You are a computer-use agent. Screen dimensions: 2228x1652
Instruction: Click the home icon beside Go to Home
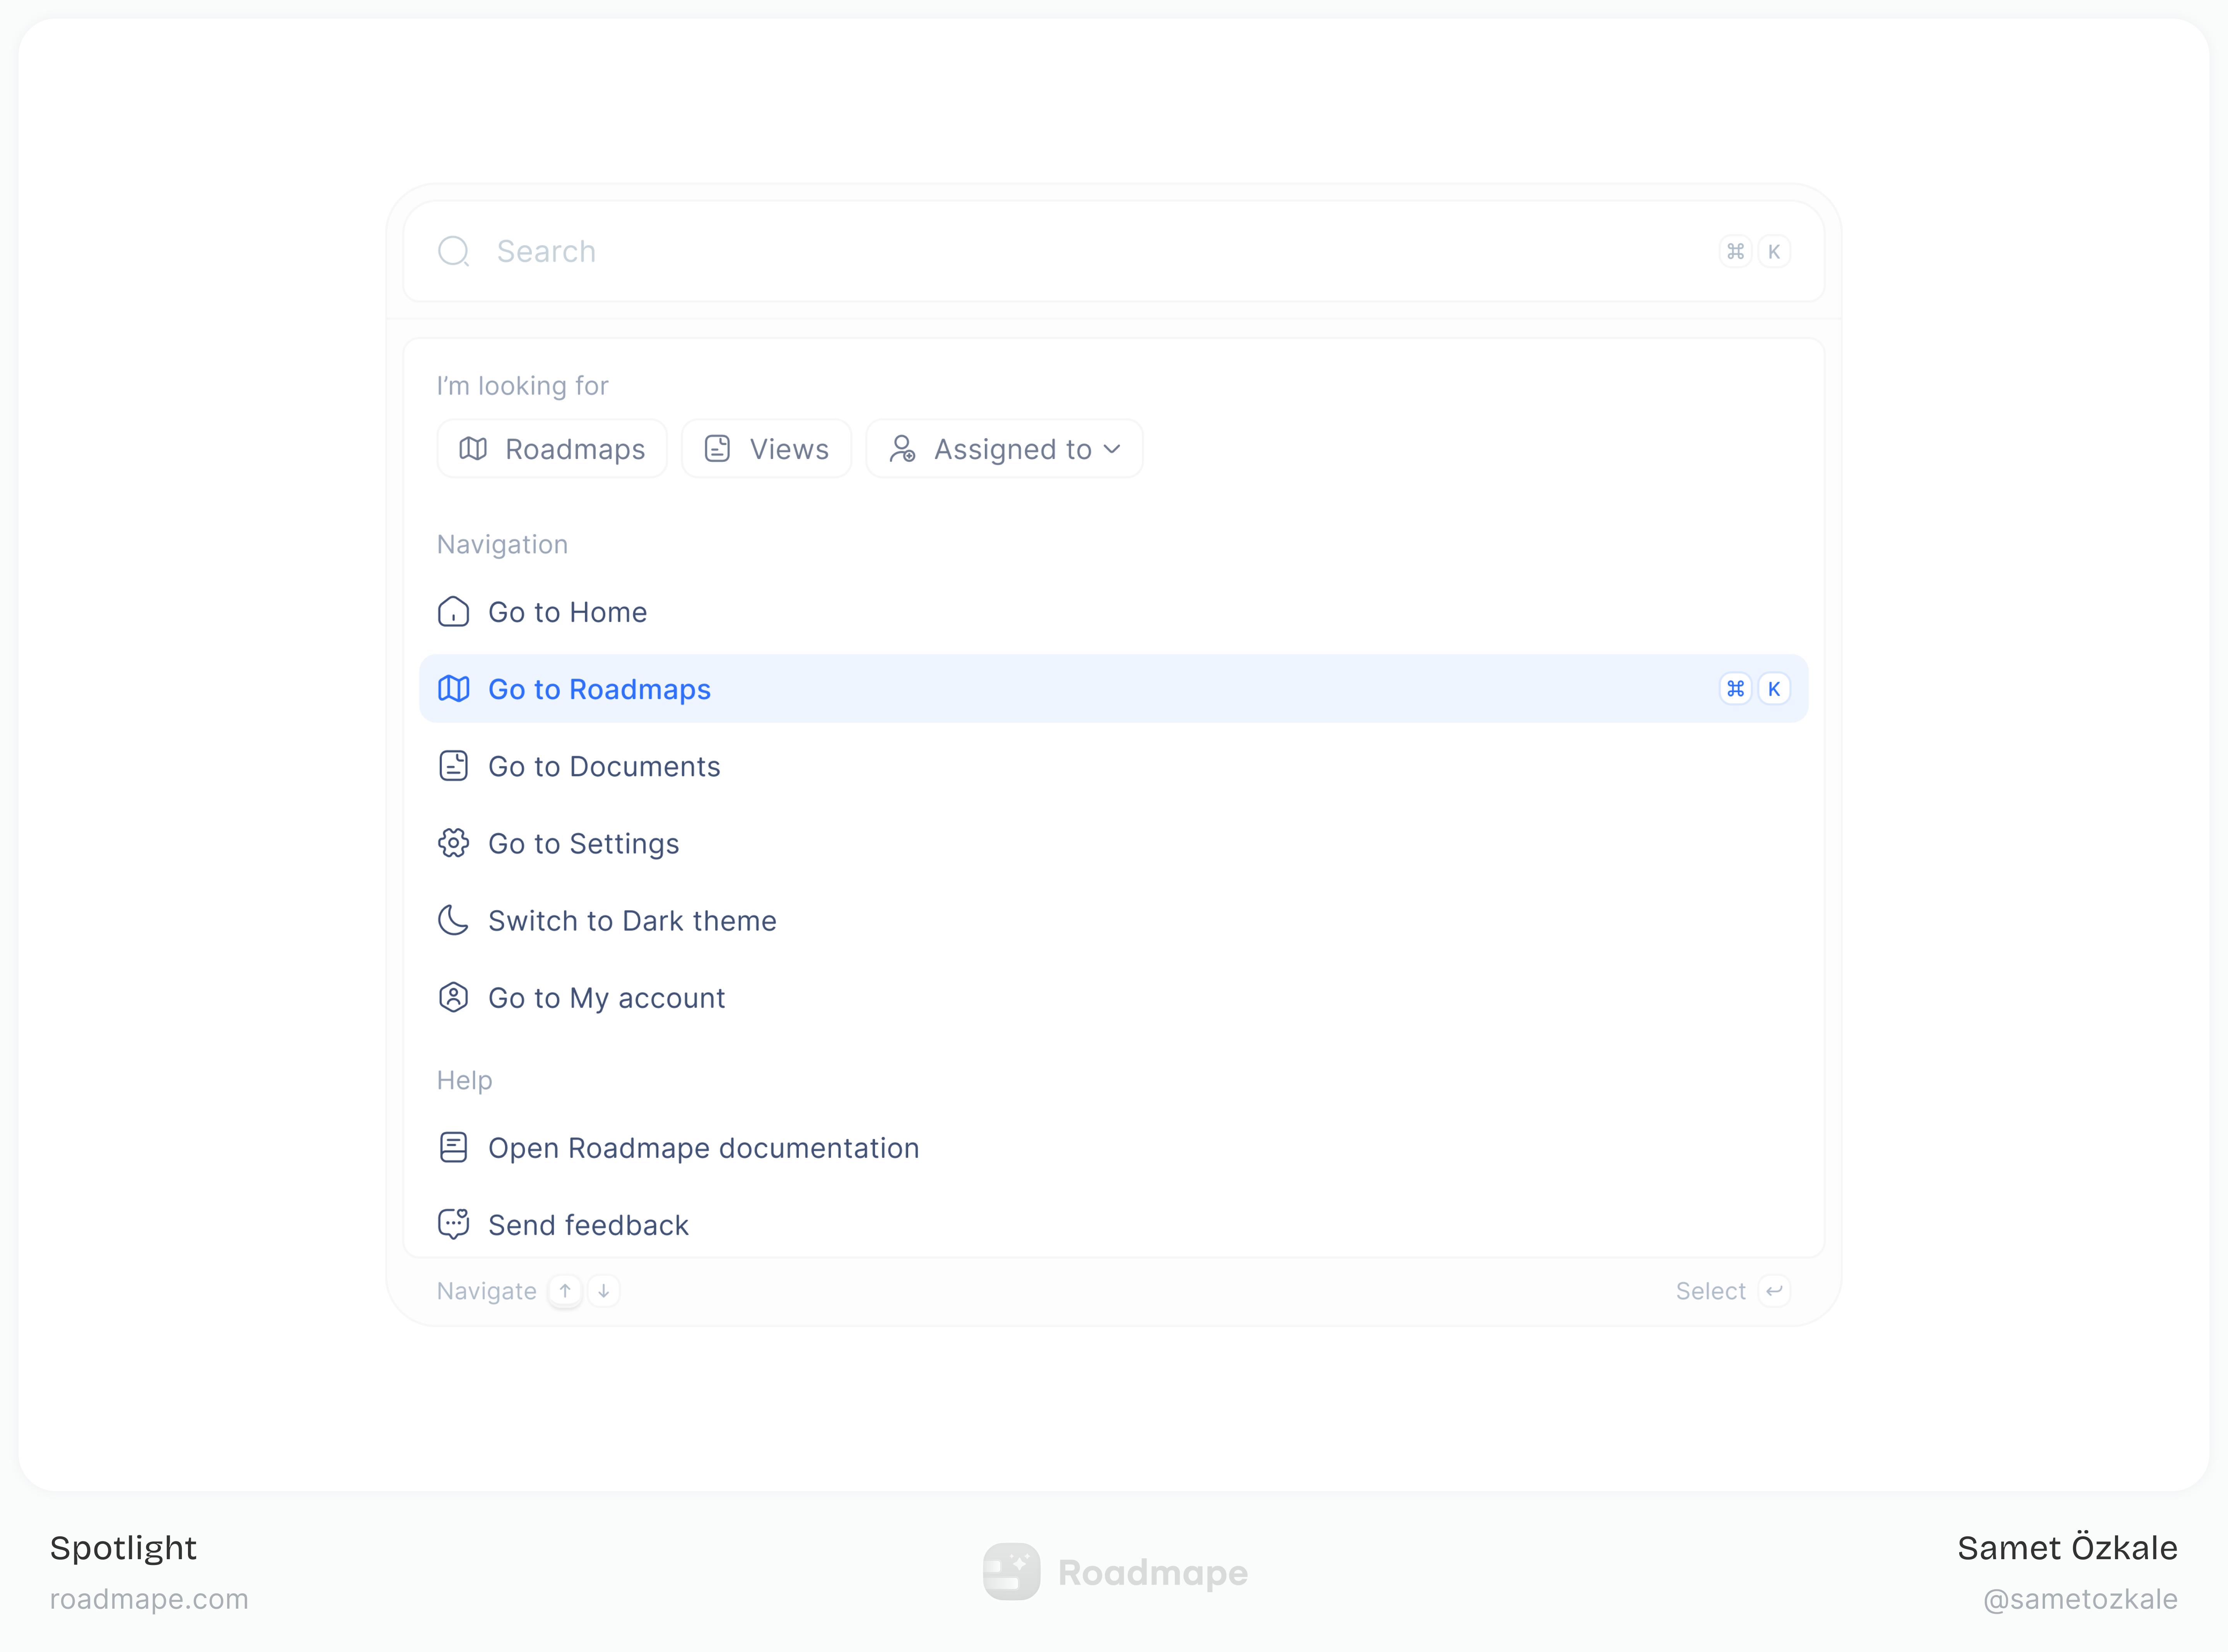tap(453, 612)
